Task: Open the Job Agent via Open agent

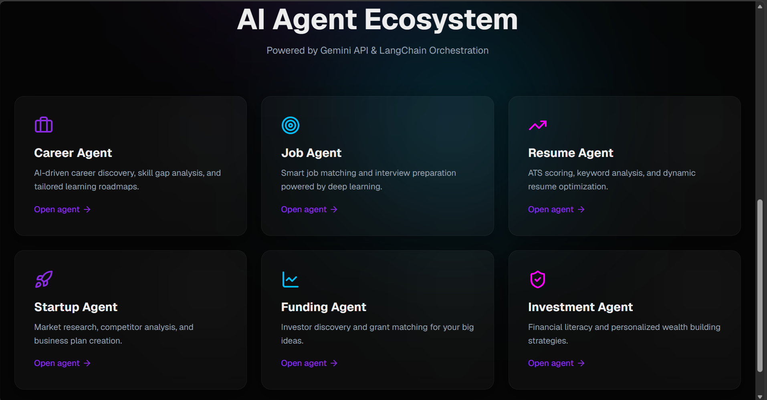Action: (309, 209)
